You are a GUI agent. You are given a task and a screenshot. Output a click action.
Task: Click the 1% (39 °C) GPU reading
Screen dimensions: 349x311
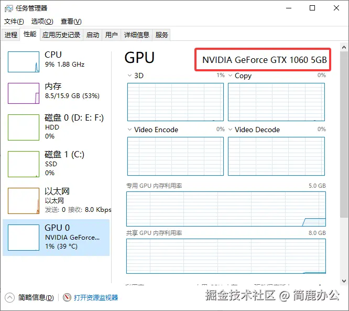click(x=61, y=246)
